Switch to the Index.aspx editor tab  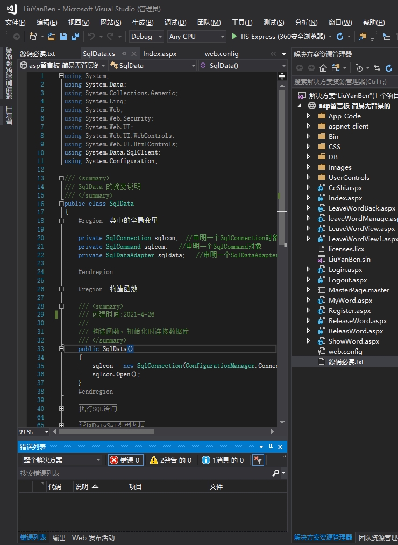pos(160,54)
